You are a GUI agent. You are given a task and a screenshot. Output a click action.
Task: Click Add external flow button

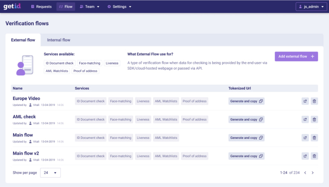coord(296,56)
